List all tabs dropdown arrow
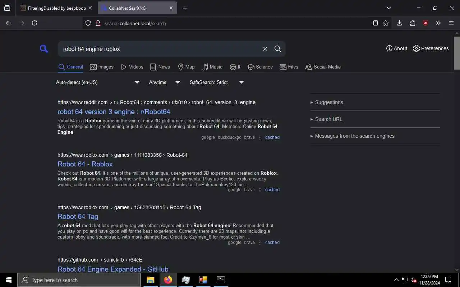Viewport: 460px width, 287px height. pyautogui.click(x=388, y=8)
